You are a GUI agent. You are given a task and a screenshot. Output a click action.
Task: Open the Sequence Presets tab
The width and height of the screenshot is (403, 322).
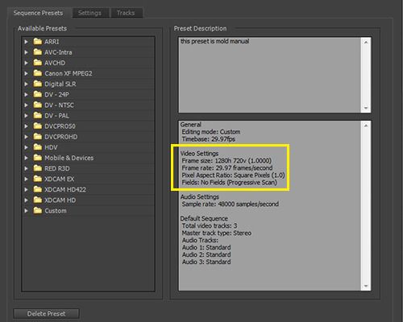point(38,13)
